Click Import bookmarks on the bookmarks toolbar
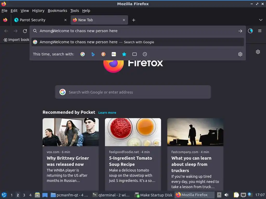This screenshot has width=266, height=199. click(x=16, y=40)
